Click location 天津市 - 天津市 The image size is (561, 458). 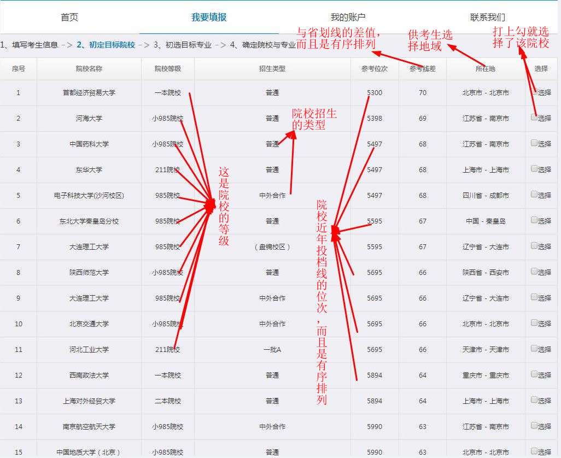486,350
